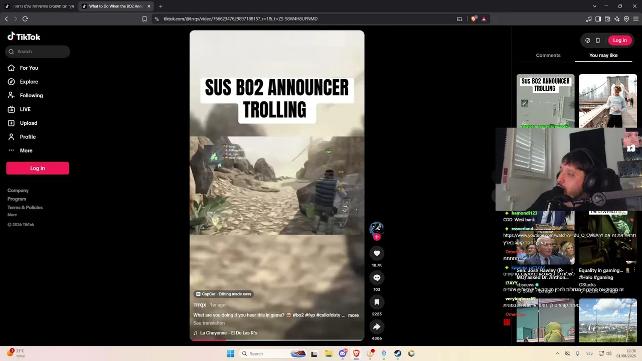Open Brave wallet icon in toolbar

coord(607,19)
